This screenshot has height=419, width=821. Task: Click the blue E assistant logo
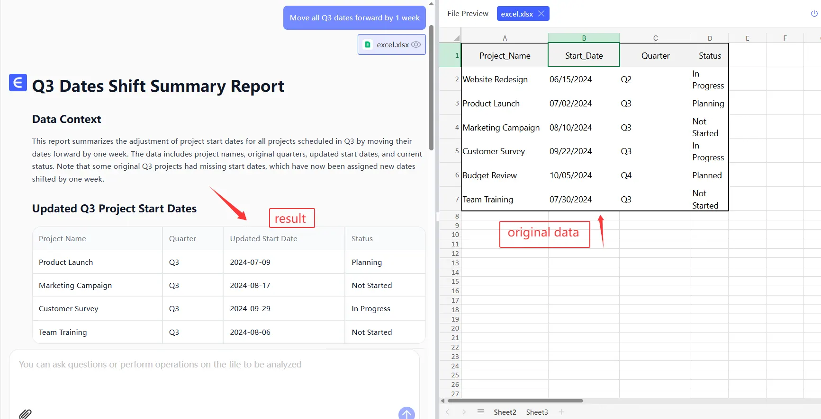[18, 83]
